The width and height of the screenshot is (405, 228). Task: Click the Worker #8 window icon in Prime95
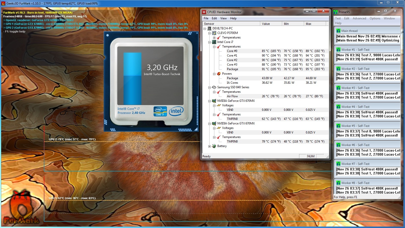click(338, 183)
